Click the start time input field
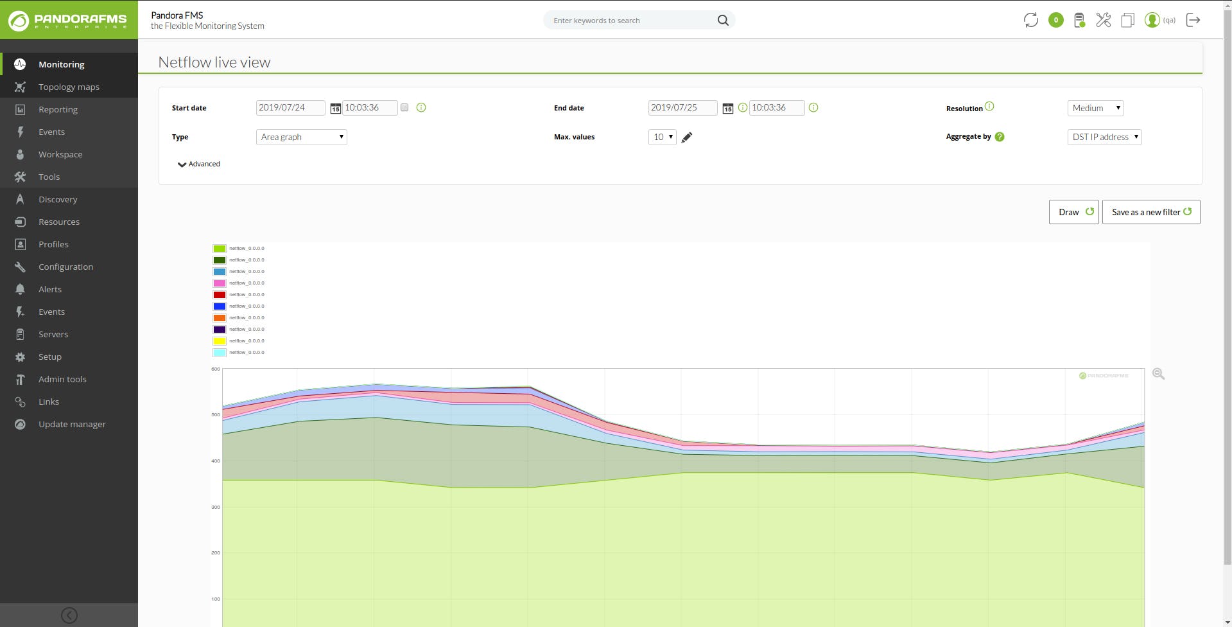1232x627 pixels. point(370,108)
